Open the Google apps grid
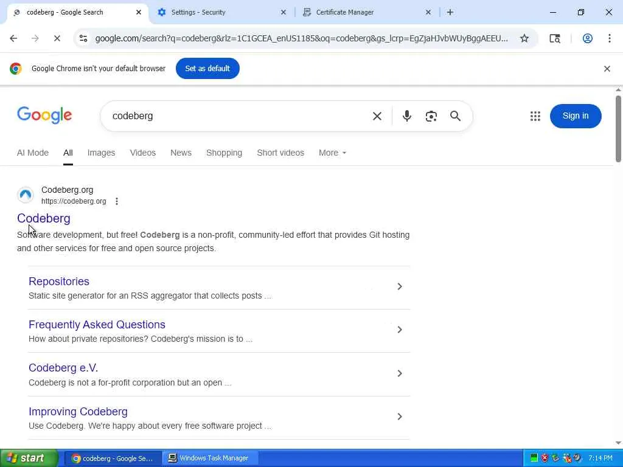The width and height of the screenshot is (623, 467). (x=535, y=116)
